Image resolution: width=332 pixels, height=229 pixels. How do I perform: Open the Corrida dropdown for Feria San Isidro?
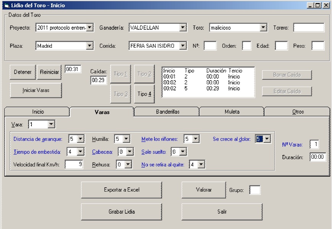click(183, 46)
